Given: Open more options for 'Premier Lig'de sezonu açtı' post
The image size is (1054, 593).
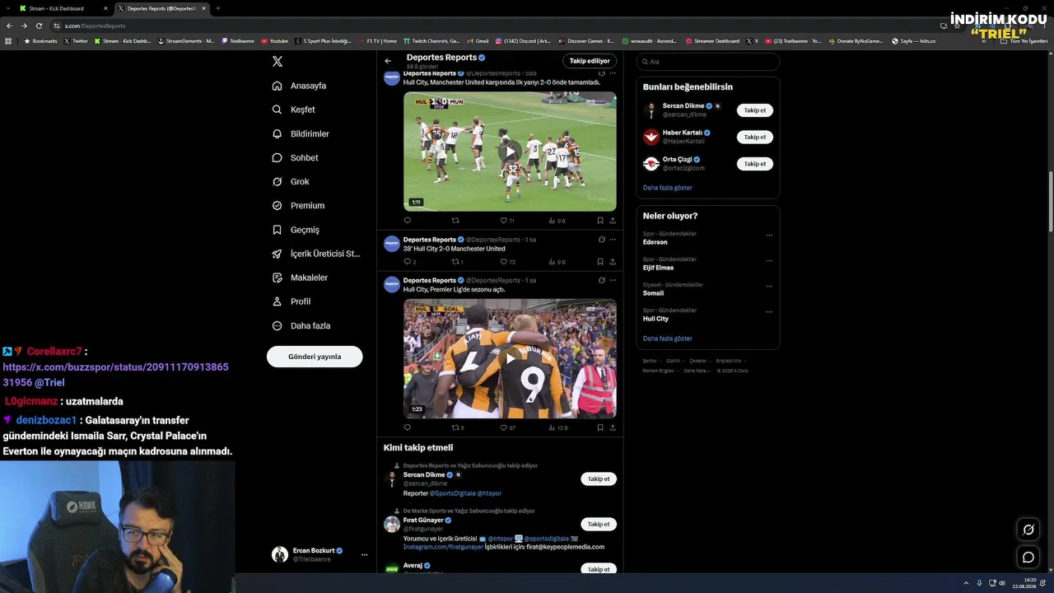Looking at the screenshot, I should 613,280.
